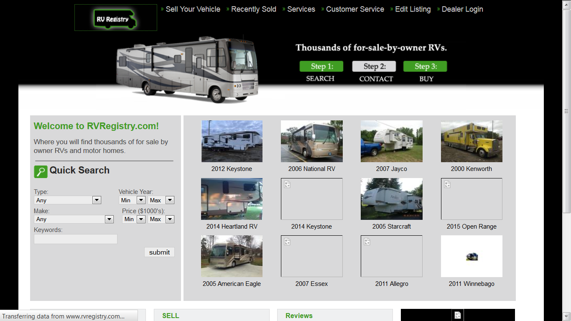Click the large motorhome banner image

point(187,69)
